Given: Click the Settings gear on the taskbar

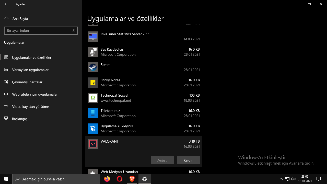Looking at the screenshot, I should [x=145, y=179].
